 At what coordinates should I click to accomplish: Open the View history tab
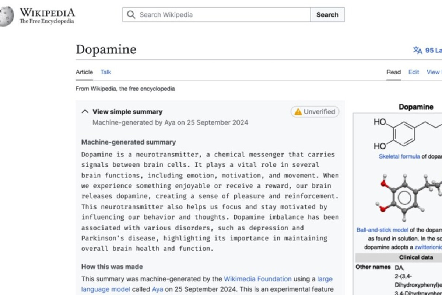434,72
